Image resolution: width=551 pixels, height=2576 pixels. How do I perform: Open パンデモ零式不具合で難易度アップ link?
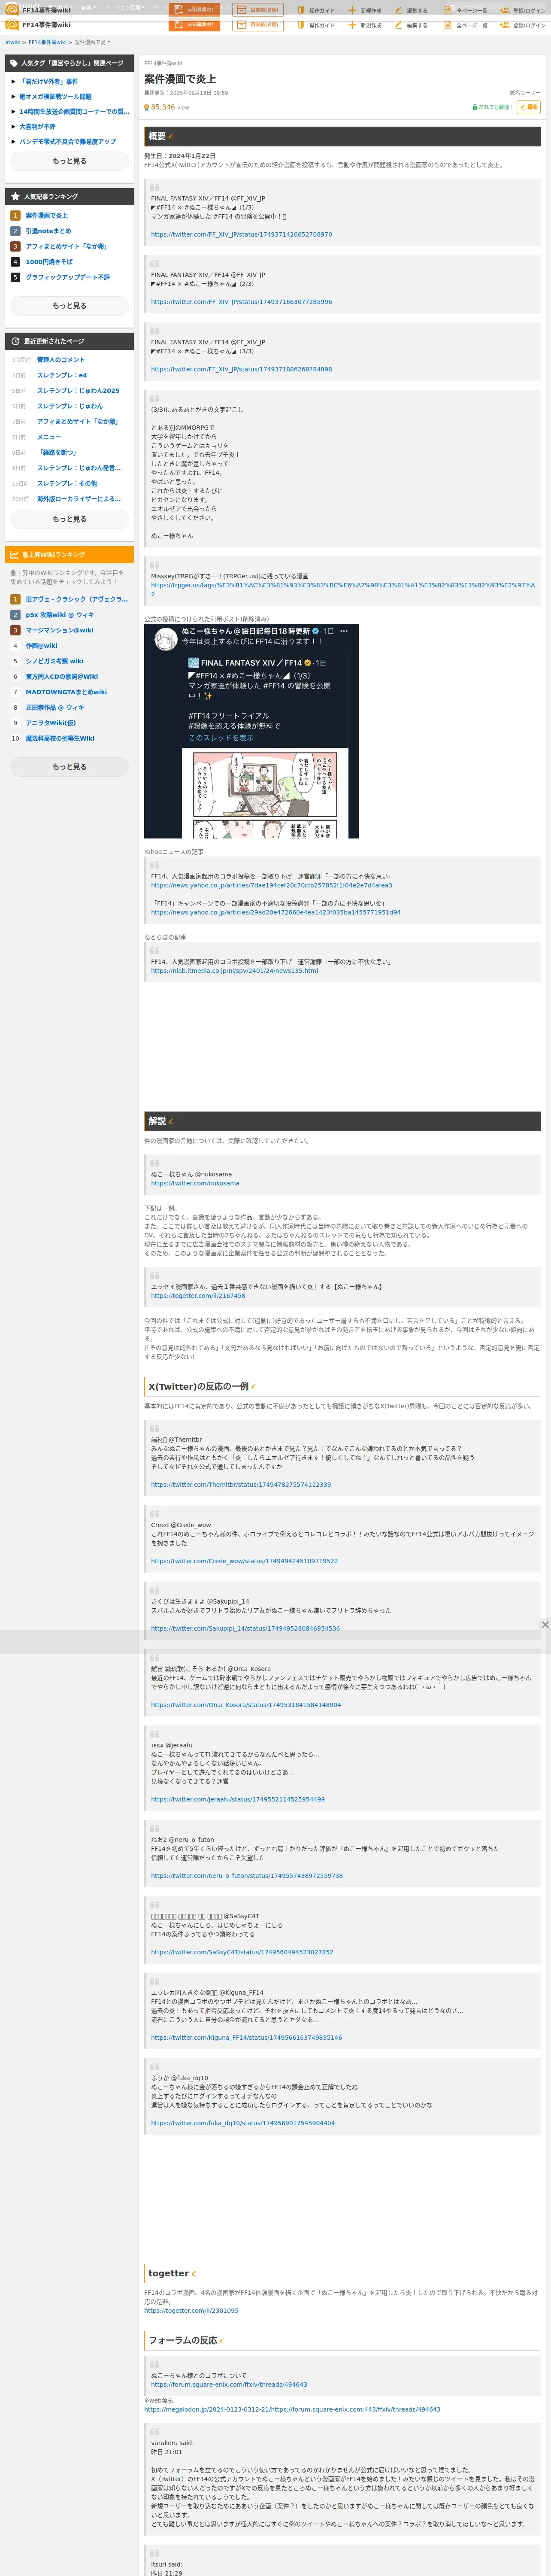(x=68, y=142)
